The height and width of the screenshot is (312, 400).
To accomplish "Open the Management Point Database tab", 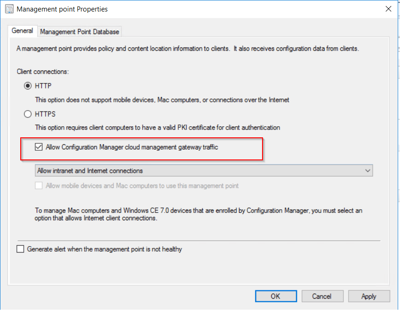I will click(x=80, y=32).
